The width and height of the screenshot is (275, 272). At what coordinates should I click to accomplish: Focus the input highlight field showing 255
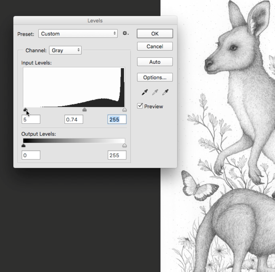point(117,119)
